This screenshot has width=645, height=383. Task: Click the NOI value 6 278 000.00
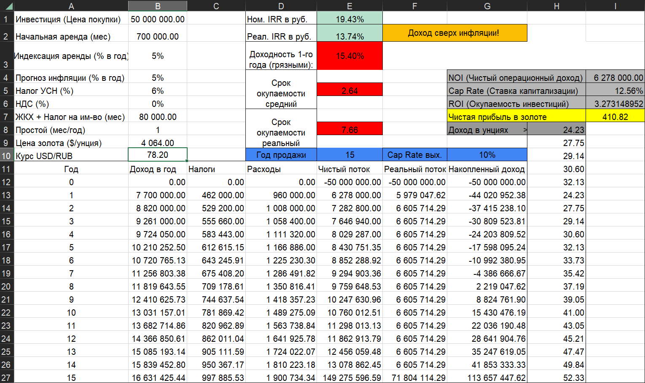tap(615, 77)
